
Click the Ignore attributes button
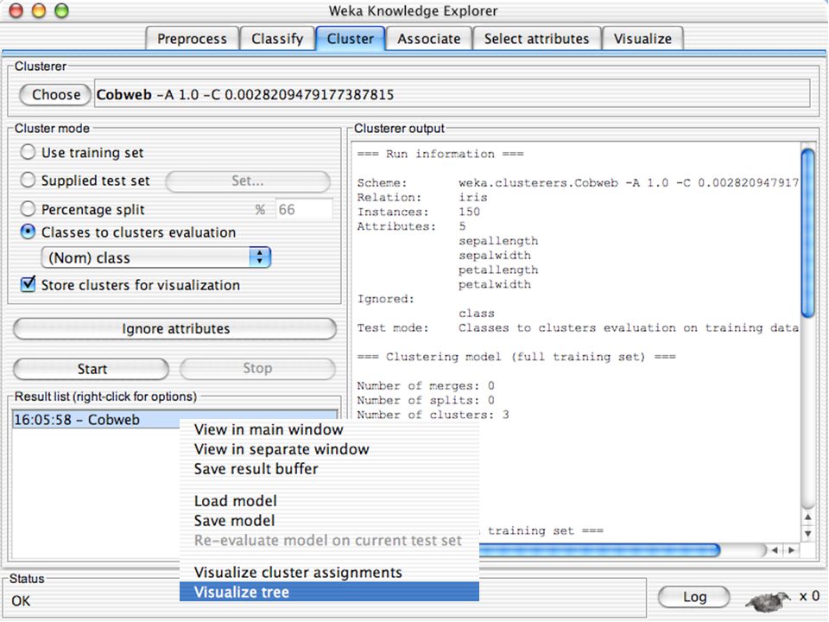(x=175, y=328)
